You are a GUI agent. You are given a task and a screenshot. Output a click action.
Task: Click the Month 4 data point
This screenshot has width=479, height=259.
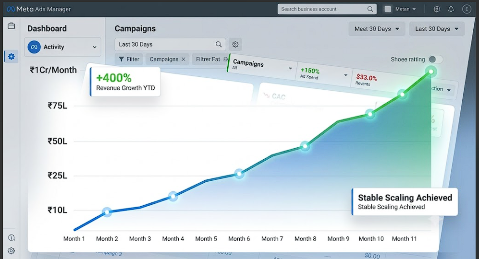[x=173, y=197]
